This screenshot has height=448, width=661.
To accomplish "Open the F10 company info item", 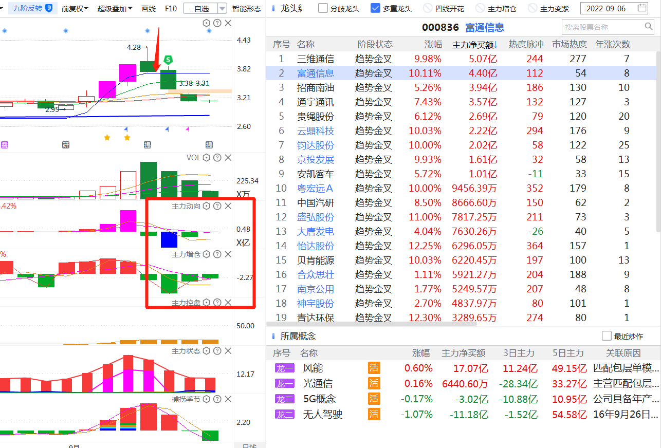I will (x=171, y=8).
